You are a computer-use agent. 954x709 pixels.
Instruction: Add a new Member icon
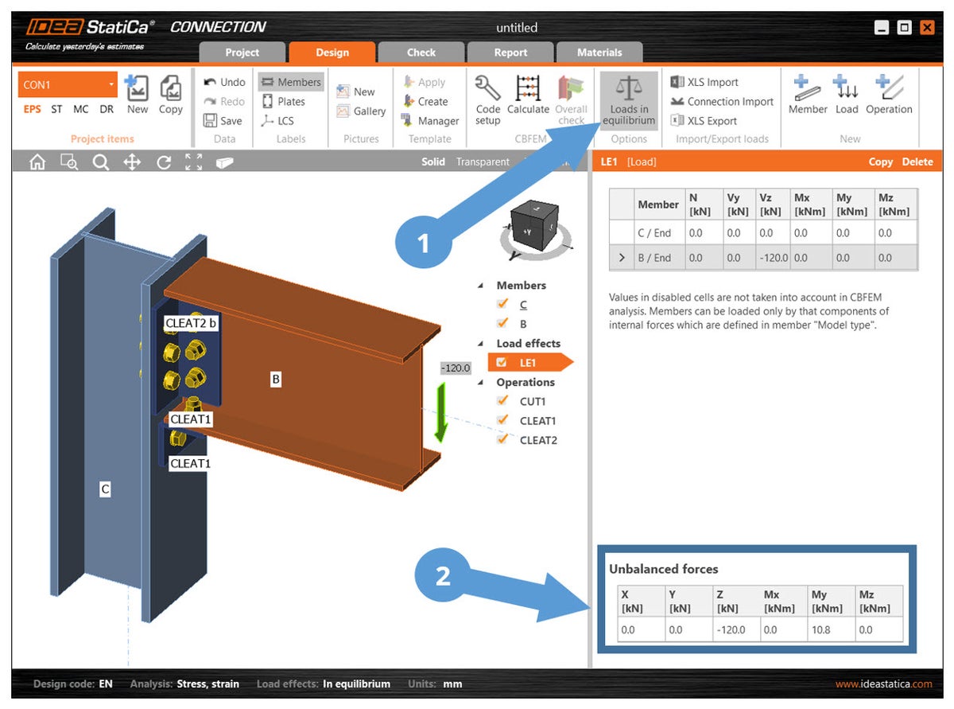[x=807, y=86]
